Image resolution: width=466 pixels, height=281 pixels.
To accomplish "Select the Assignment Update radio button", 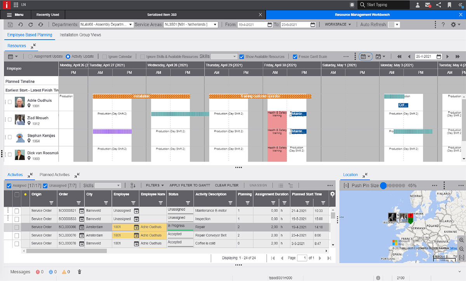I will [30, 57].
